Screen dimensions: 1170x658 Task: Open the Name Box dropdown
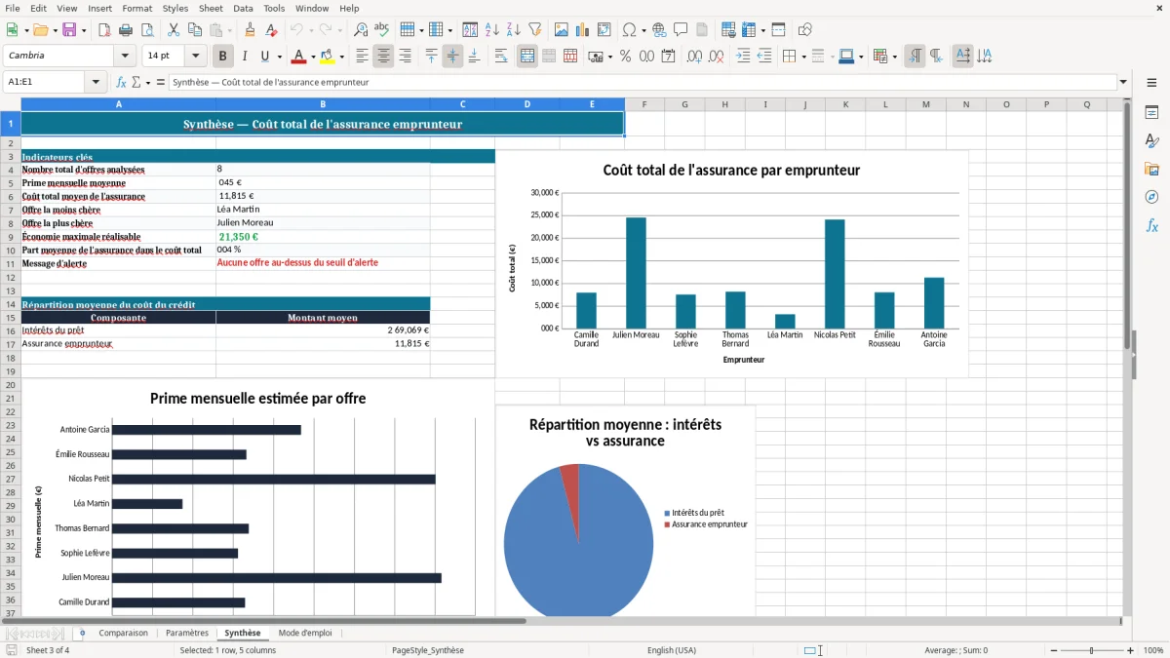point(97,83)
